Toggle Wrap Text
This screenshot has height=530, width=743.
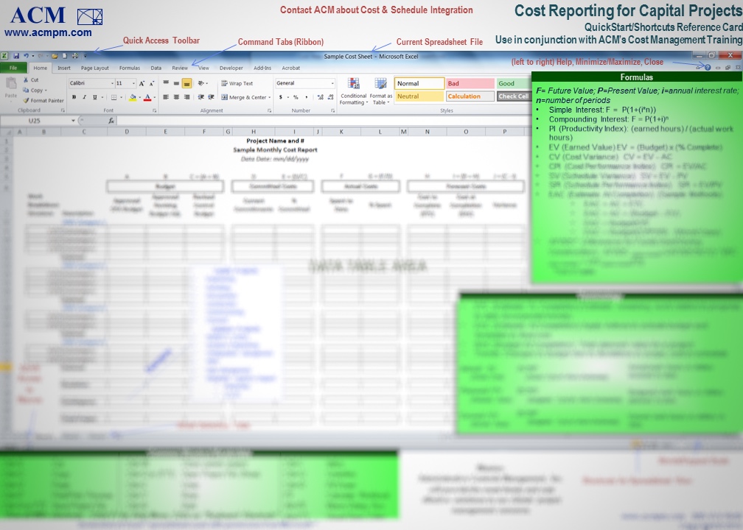click(237, 83)
